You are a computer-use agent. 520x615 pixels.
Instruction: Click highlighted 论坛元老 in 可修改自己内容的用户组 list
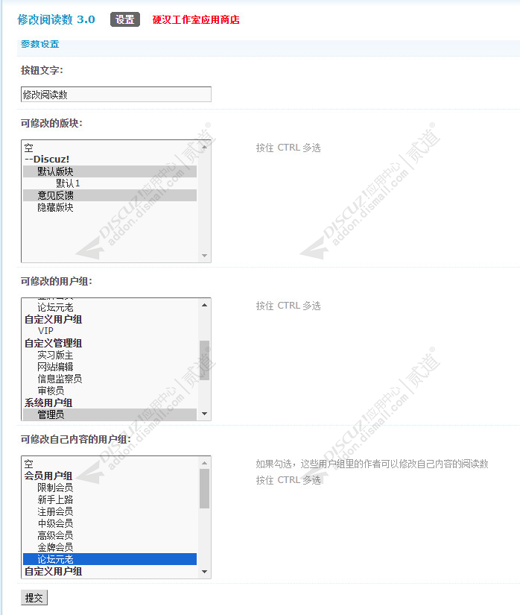110,559
